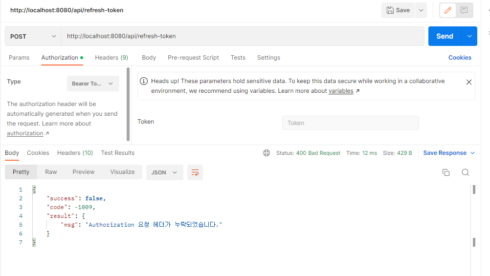
Task: Click the -1009 code value
Action: 84,207
